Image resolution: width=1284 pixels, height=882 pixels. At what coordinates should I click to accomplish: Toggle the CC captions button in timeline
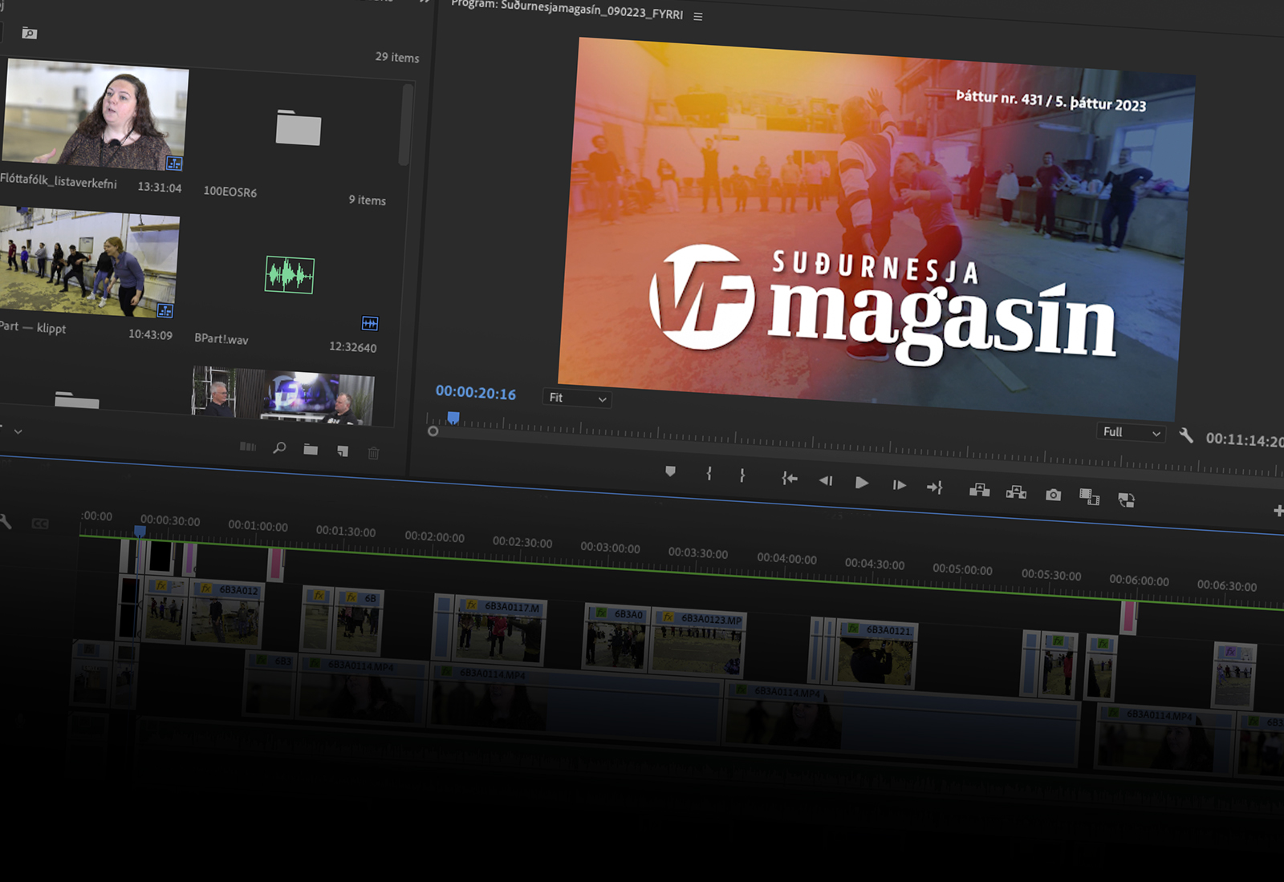40,524
